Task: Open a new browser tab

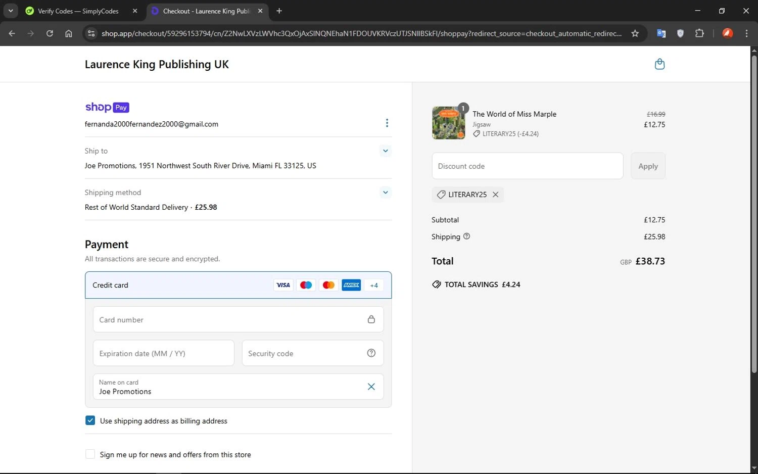Action: click(x=279, y=11)
